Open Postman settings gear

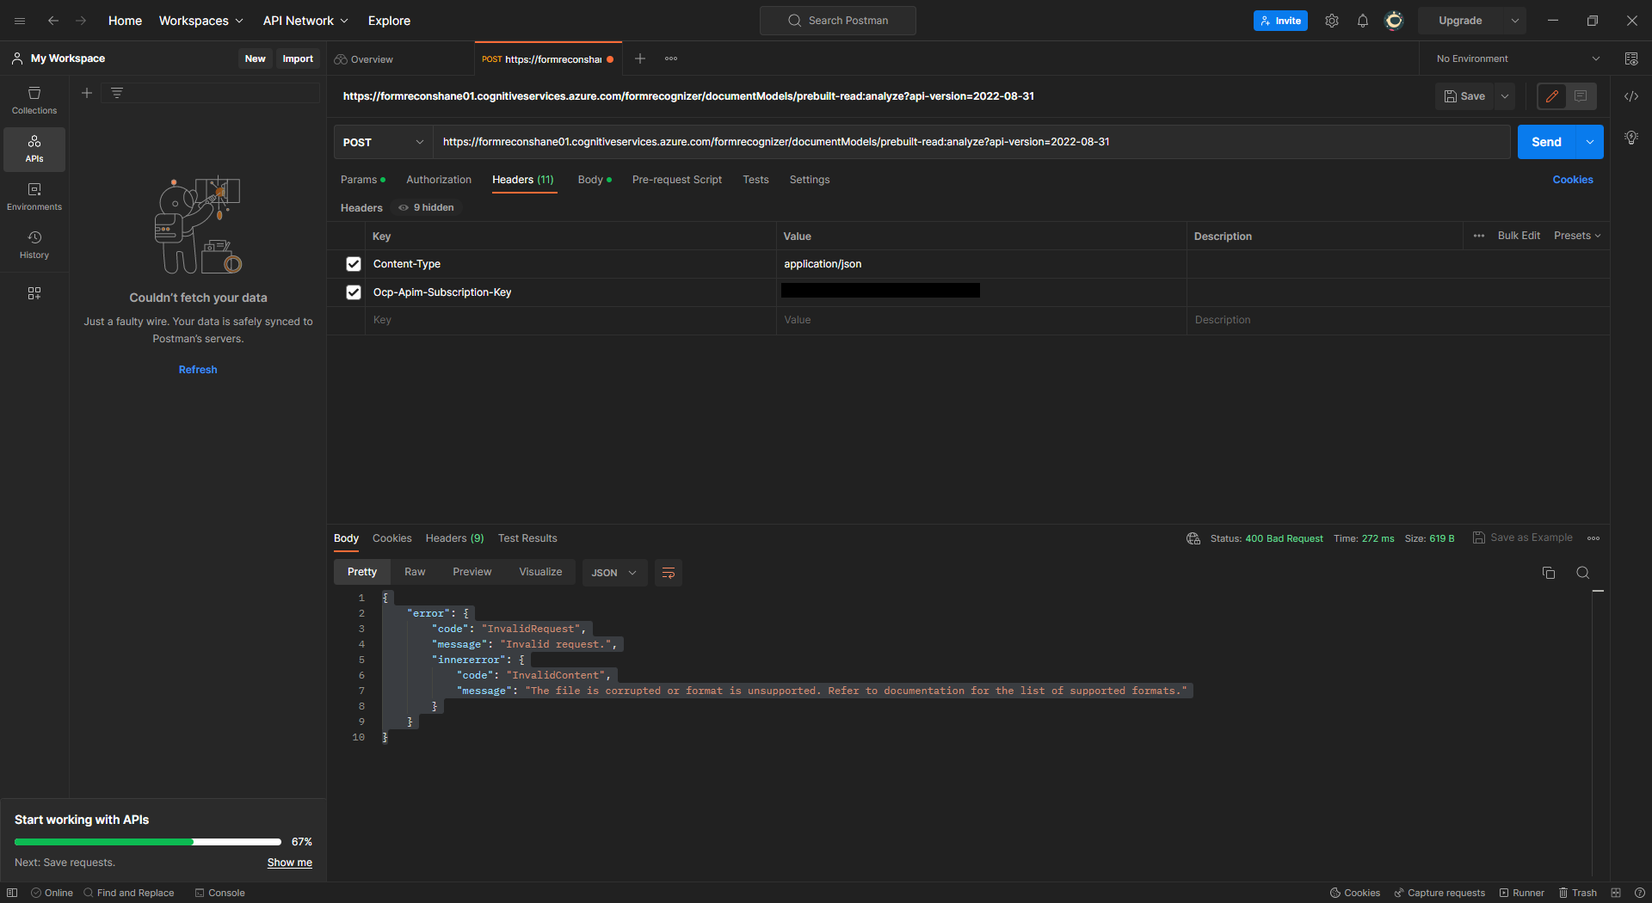(x=1331, y=20)
